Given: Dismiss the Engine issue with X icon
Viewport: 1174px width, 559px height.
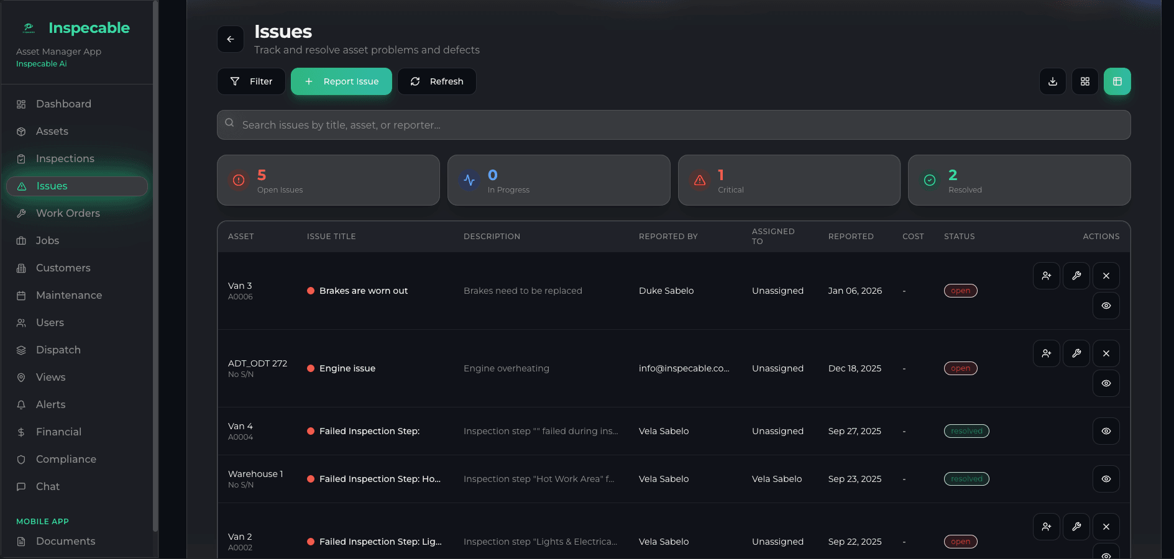Looking at the screenshot, I should pyautogui.click(x=1106, y=353).
